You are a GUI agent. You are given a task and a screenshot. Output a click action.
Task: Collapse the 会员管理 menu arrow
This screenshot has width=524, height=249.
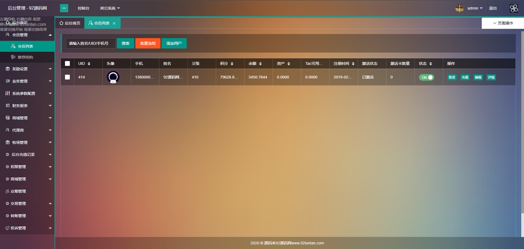pyautogui.click(x=50, y=35)
